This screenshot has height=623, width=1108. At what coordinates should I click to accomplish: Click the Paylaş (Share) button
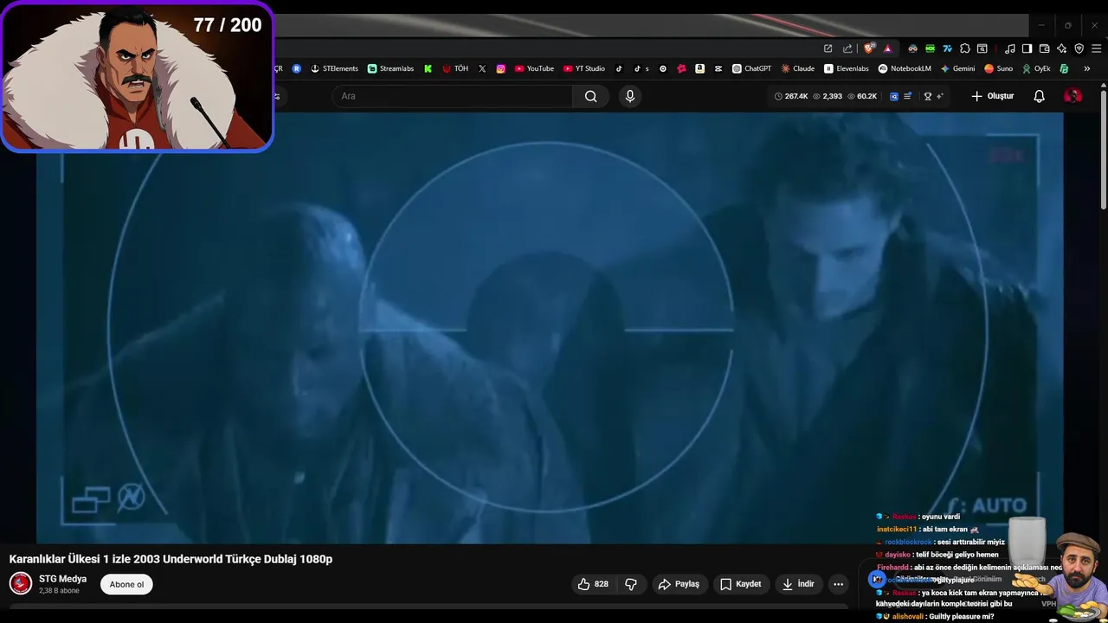pos(680,584)
